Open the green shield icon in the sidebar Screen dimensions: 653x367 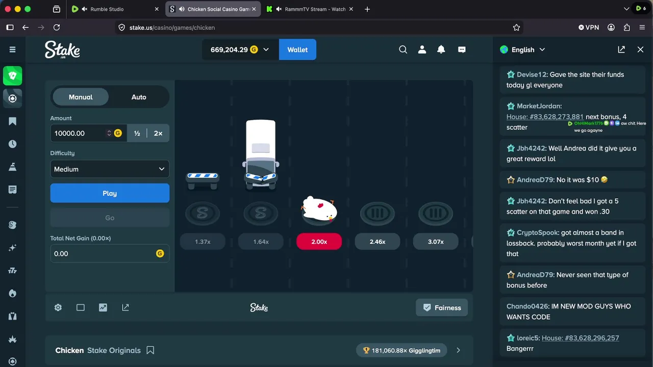13,75
